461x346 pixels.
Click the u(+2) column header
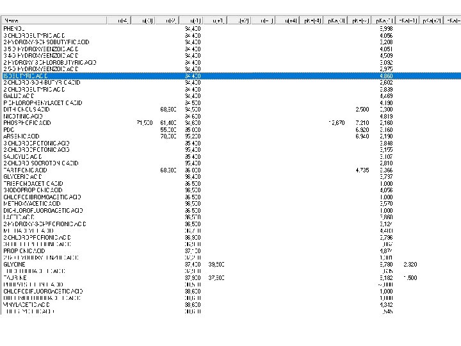[x=239, y=21]
